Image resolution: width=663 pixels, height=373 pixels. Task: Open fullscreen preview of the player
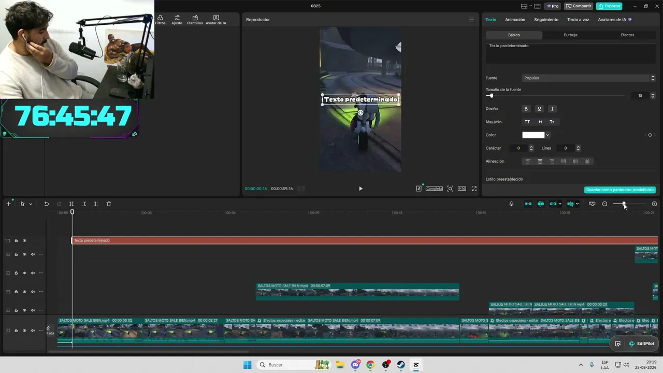tap(473, 189)
